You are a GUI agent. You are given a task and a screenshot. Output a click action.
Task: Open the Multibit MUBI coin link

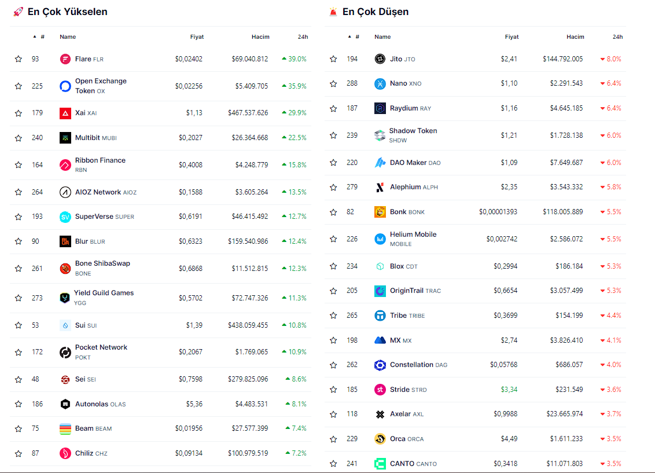(95, 138)
